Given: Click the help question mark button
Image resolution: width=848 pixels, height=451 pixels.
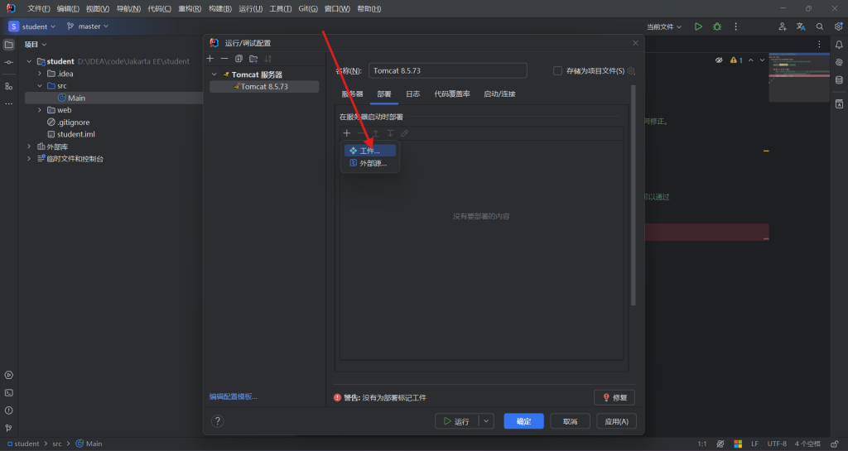Looking at the screenshot, I should click(x=218, y=420).
